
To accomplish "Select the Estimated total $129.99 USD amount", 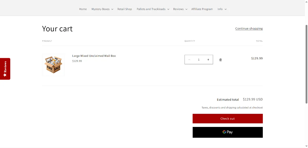I will (253, 99).
